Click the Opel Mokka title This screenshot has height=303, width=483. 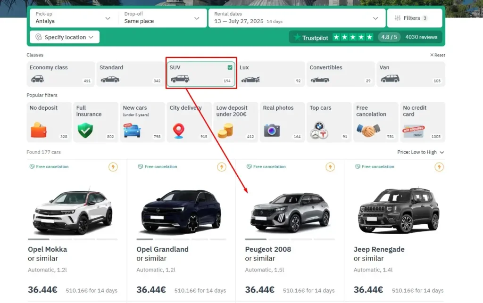point(48,249)
